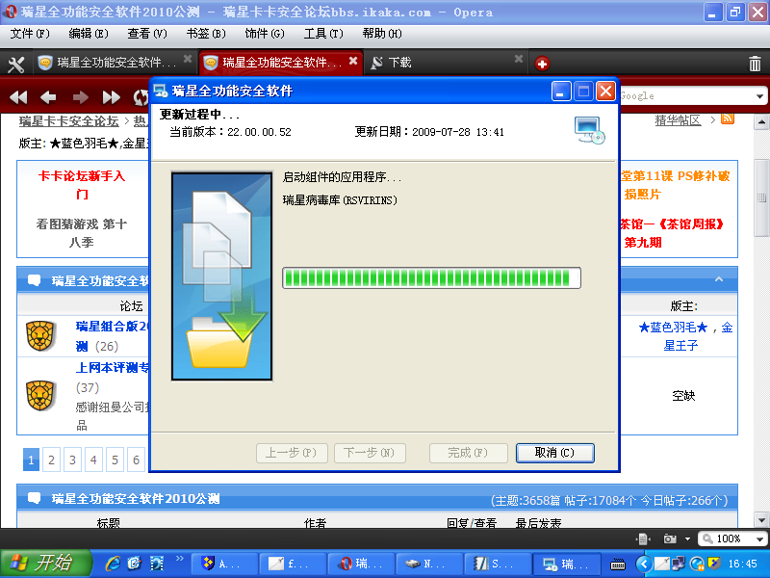
Task: Close the active 瑞星全功能安全软件 tab
Action: pyautogui.click(x=352, y=61)
